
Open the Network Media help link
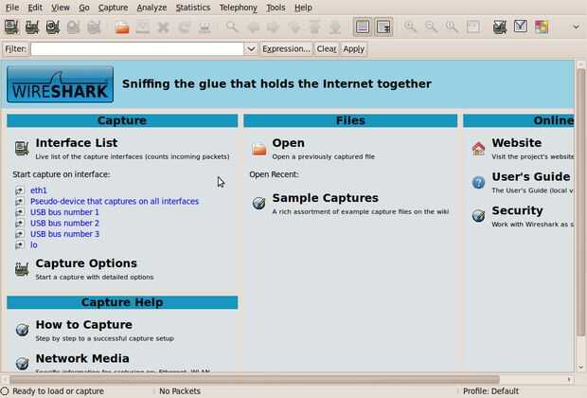(x=82, y=358)
